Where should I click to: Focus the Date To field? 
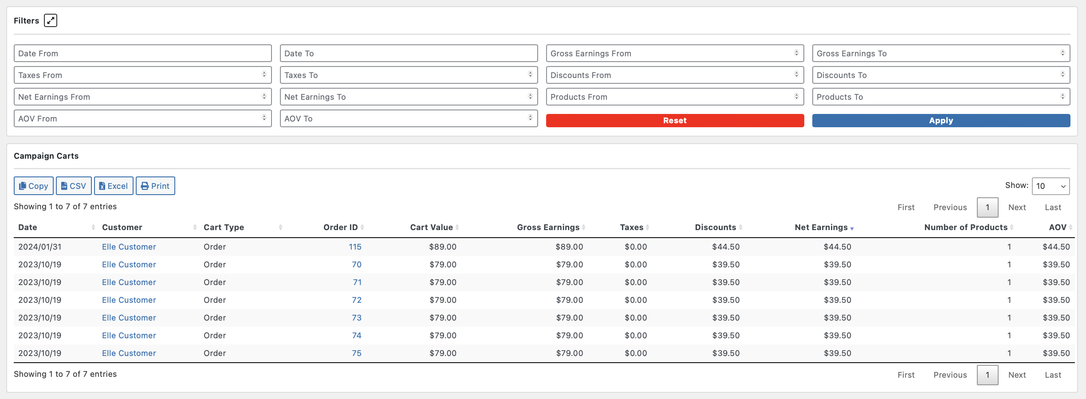click(409, 53)
